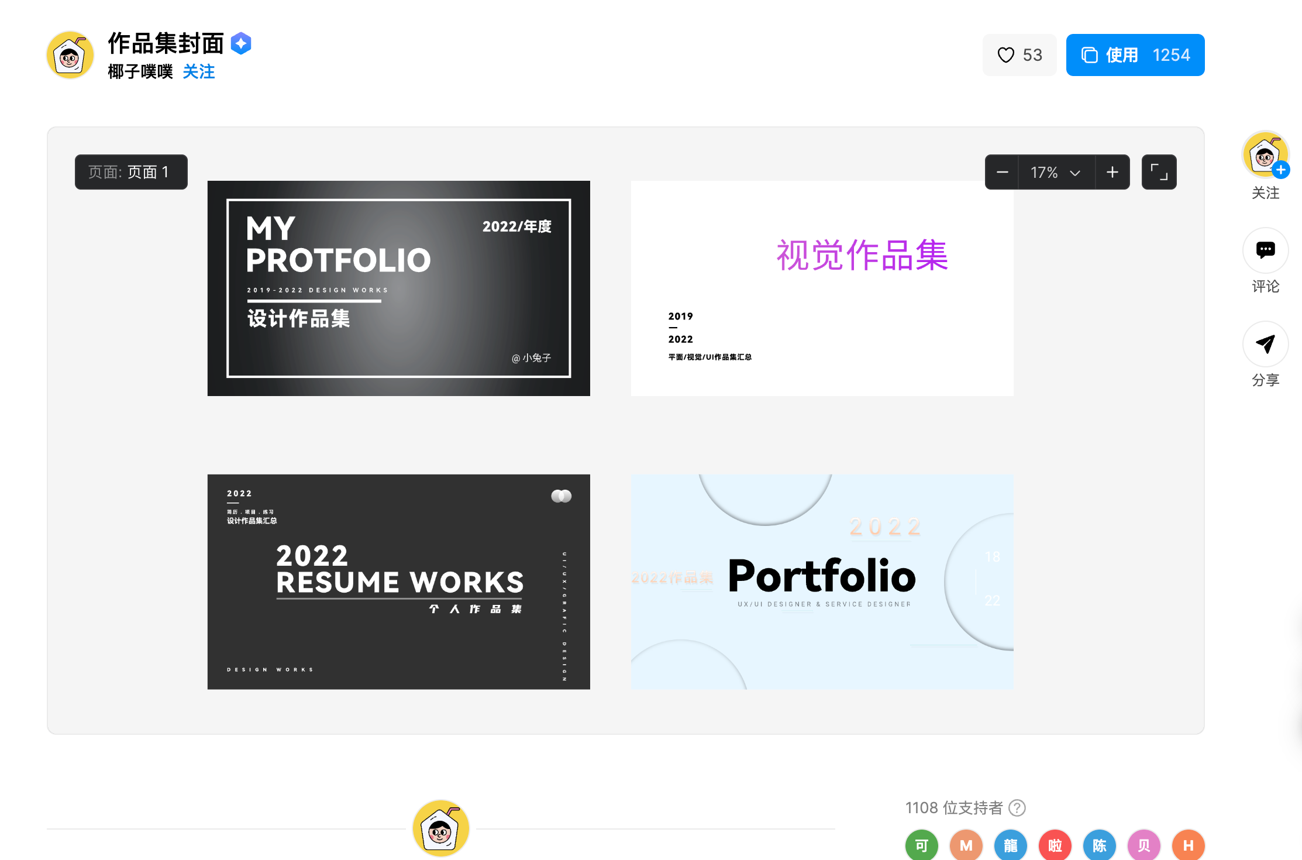Select the MY PROTFOLIO cover thumbnail
The image size is (1302, 860).
(398, 288)
